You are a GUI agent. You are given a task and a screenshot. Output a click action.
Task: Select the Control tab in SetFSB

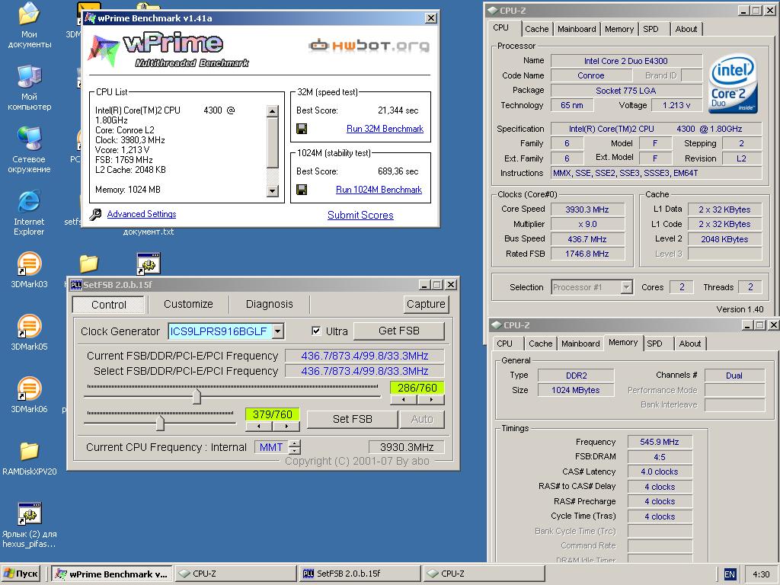pyautogui.click(x=108, y=305)
